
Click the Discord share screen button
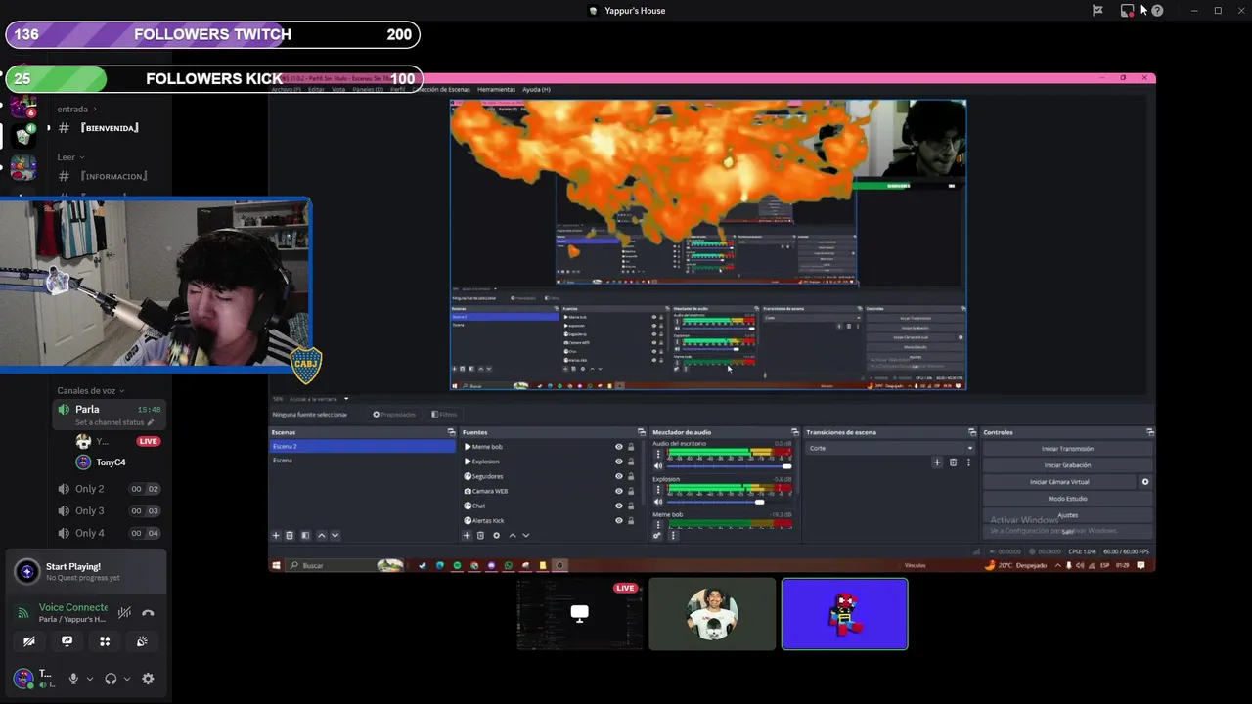point(67,641)
